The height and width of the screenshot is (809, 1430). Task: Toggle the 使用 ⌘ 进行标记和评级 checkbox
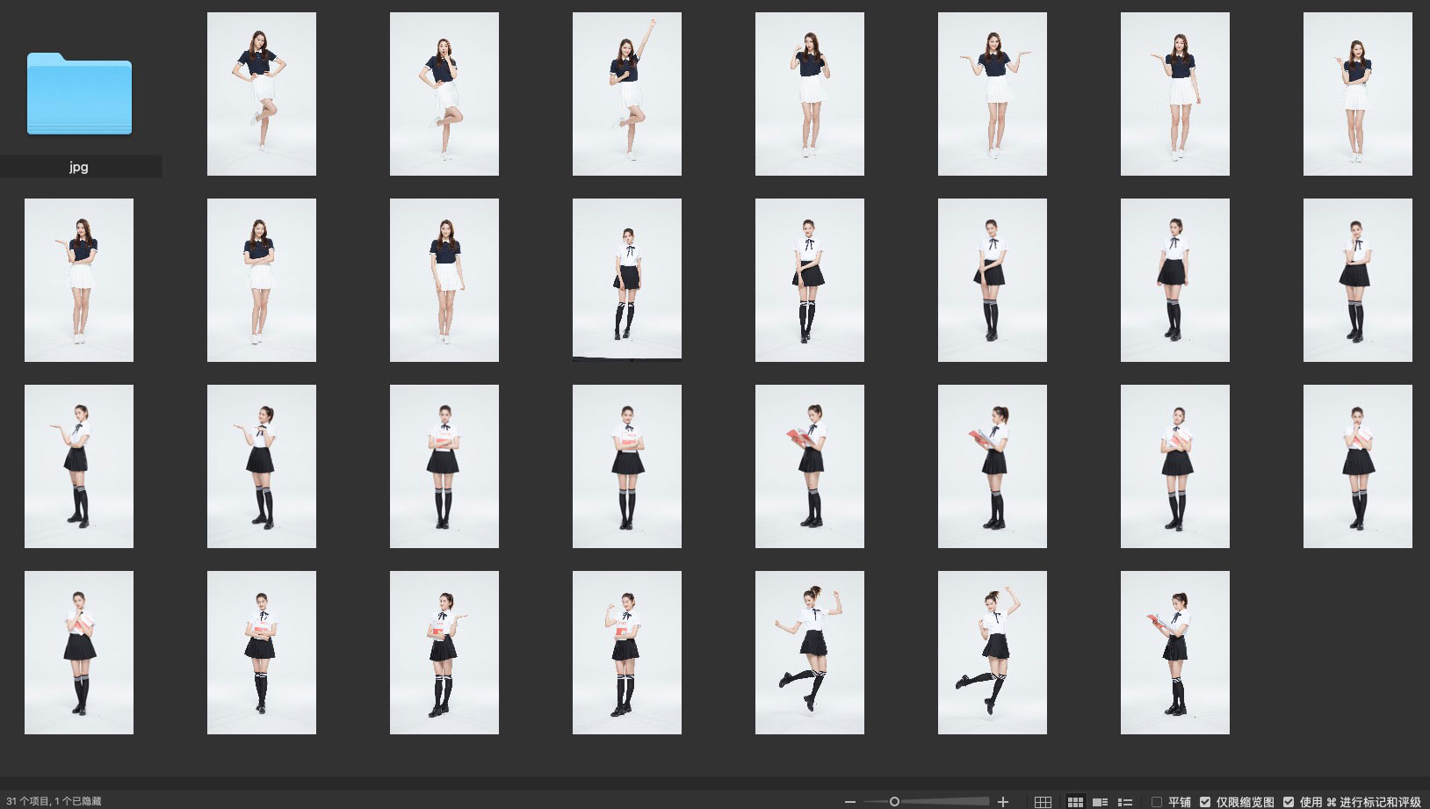pyautogui.click(x=1289, y=802)
